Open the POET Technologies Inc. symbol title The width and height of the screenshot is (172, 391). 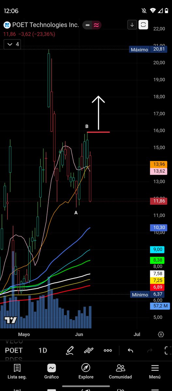coord(45,25)
